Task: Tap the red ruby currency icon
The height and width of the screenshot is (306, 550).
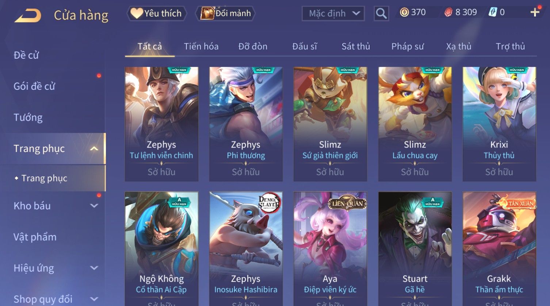Action: 448,13
